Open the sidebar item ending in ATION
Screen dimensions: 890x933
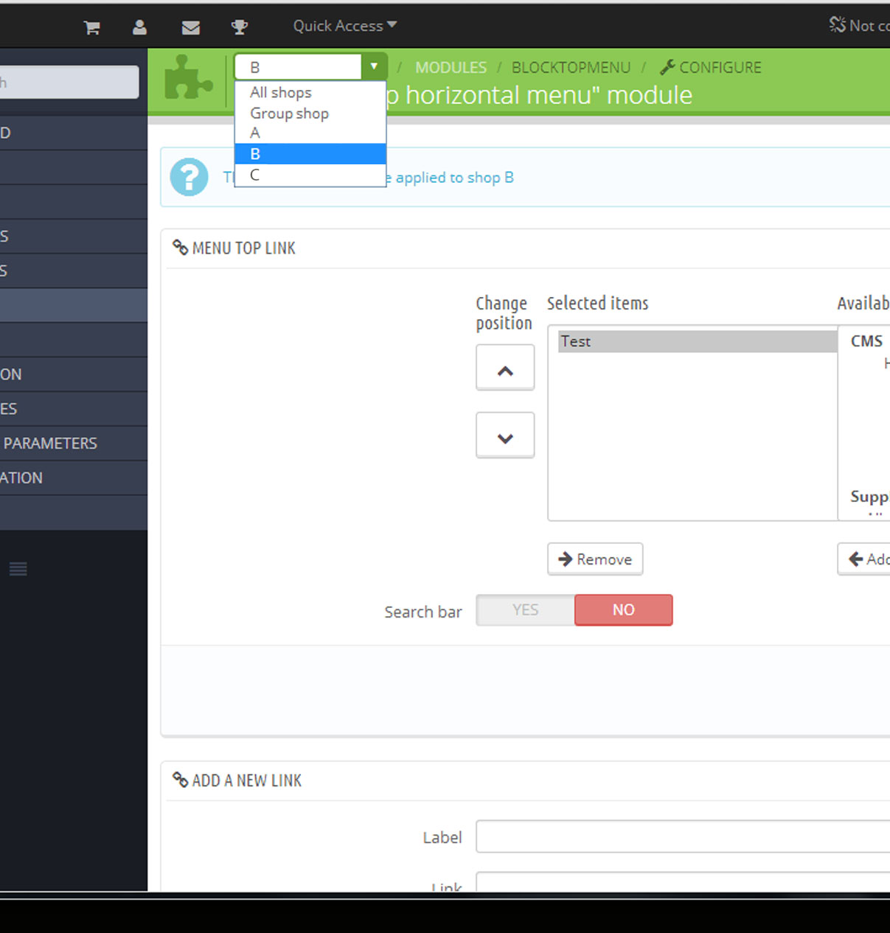[74, 478]
